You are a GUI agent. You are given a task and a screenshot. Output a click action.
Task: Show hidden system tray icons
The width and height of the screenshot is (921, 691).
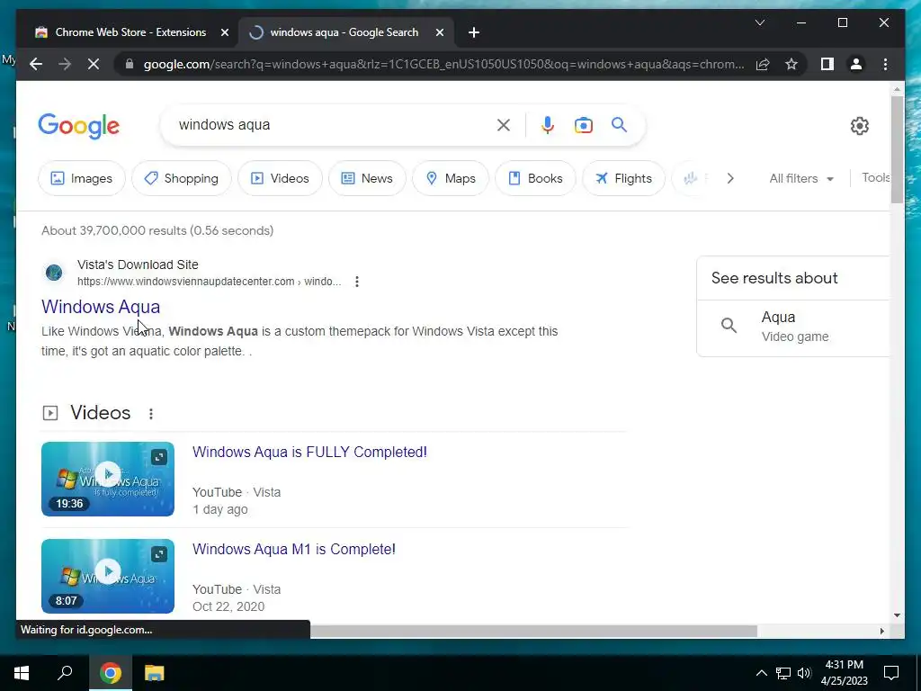pos(761,673)
